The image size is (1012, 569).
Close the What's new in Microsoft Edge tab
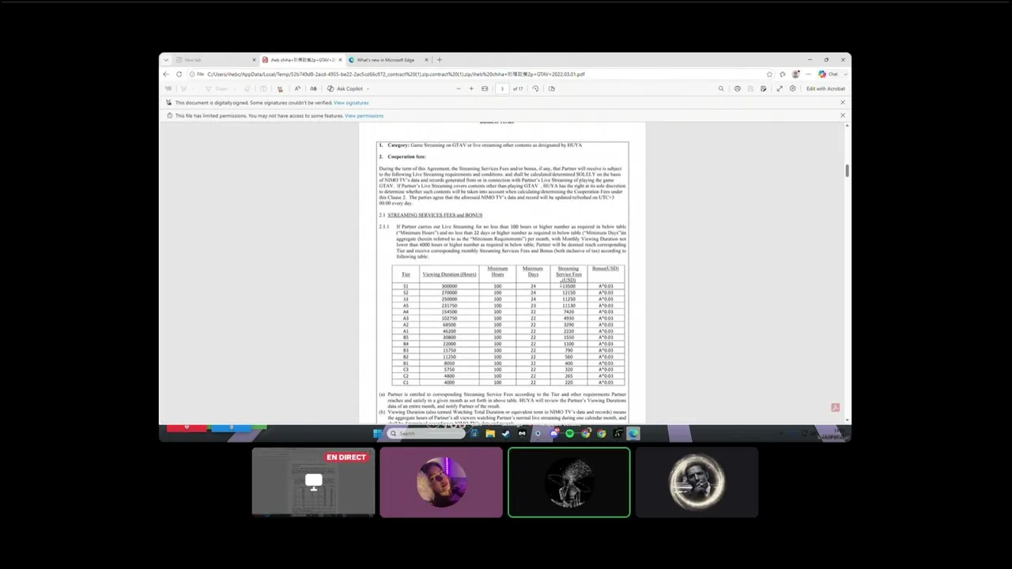pyautogui.click(x=426, y=60)
